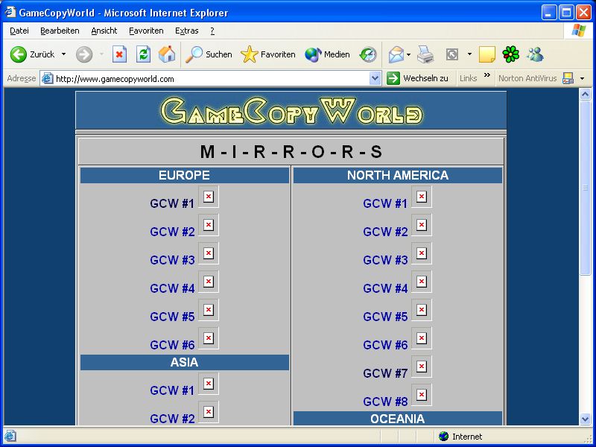Open the Forward button's history dropdown arrow
The width and height of the screenshot is (596, 447).
pyautogui.click(x=101, y=54)
